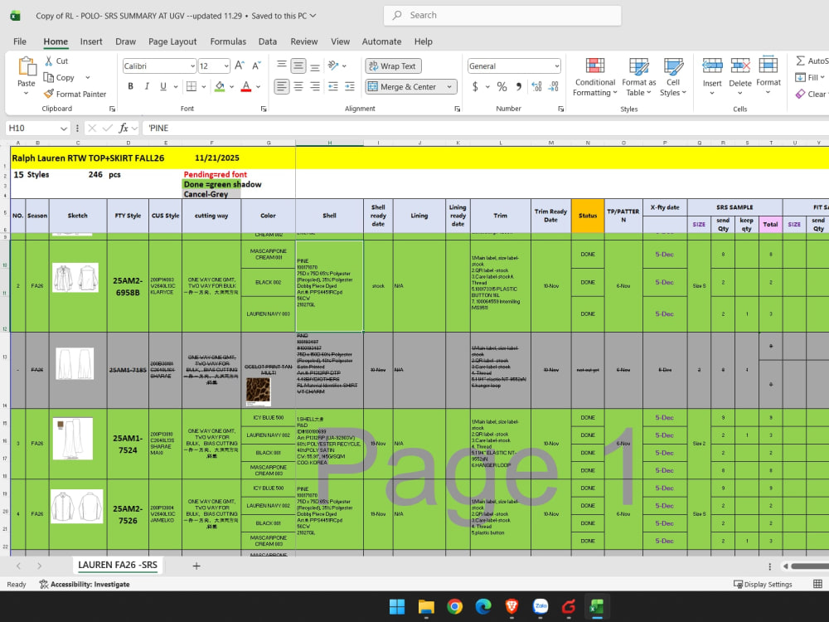Select the LAUREN FA26 -SRS sheet tab
The image size is (829, 622).
pyautogui.click(x=118, y=565)
